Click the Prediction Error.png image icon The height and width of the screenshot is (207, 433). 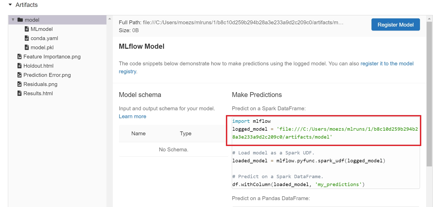pyautogui.click(x=19, y=75)
